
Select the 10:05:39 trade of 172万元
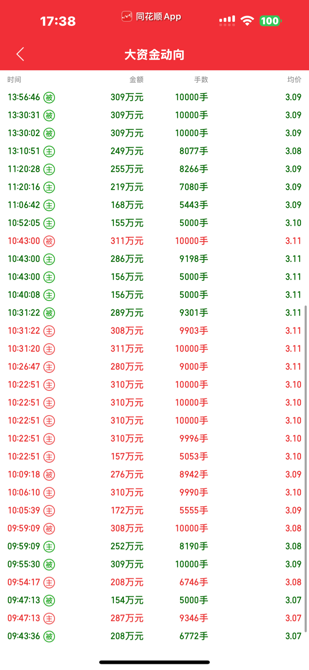click(x=154, y=510)
